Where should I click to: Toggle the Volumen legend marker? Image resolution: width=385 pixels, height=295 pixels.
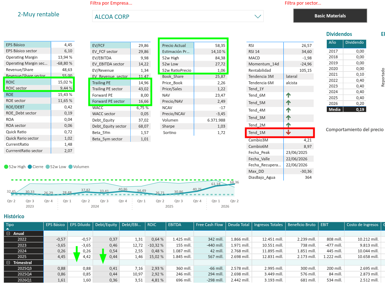[x=70, y=167]
